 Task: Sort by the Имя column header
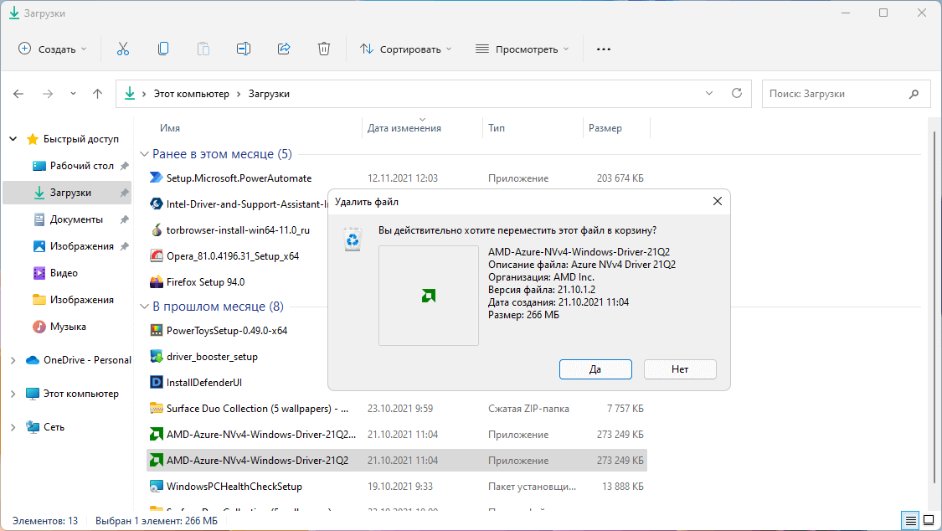click(170, 128)
